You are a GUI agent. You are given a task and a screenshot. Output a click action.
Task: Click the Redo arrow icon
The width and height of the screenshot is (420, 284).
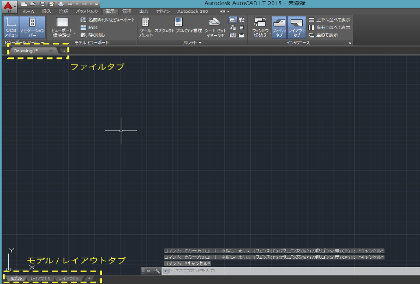(84, 4)
